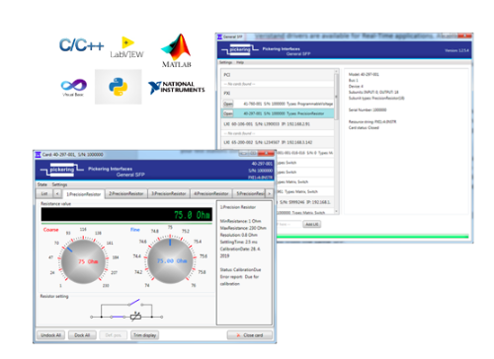Select the 4:PrecisionResistor tab

pyautogui.click(x=211, y=193)
